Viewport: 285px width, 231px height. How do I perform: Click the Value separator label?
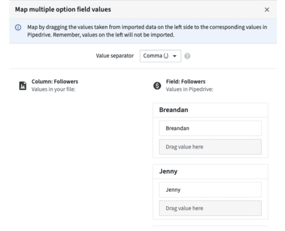coord(114,56)
